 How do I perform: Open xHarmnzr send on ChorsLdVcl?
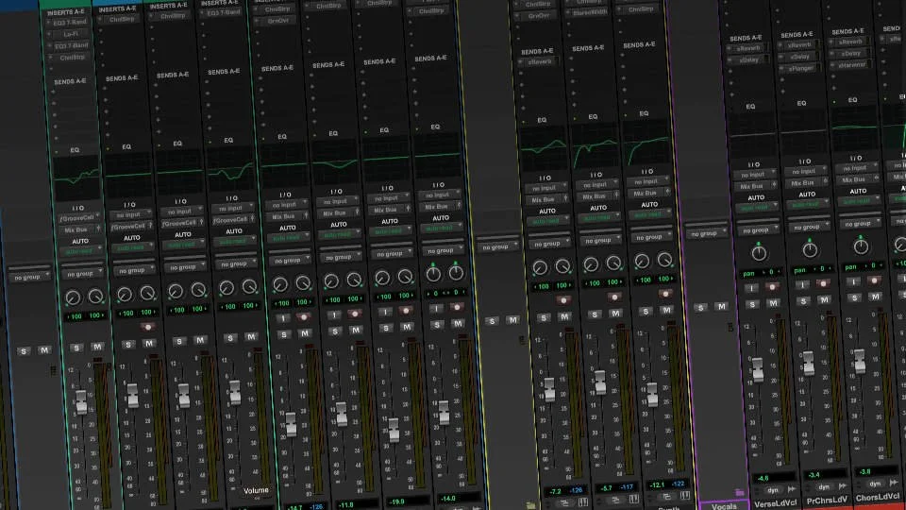point(851,65)
